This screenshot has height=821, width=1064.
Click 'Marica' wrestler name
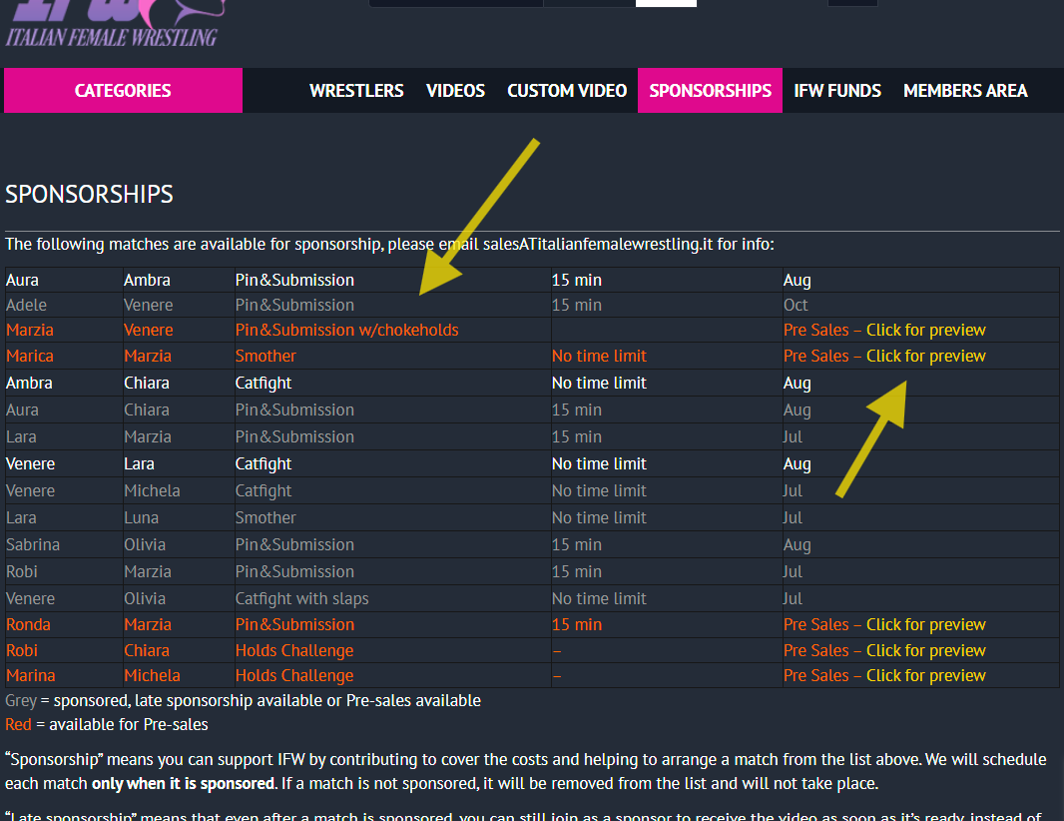tap(29, 356)
